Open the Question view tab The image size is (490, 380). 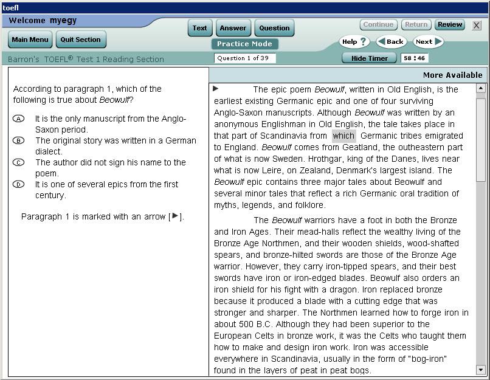(x=274, y=28)
